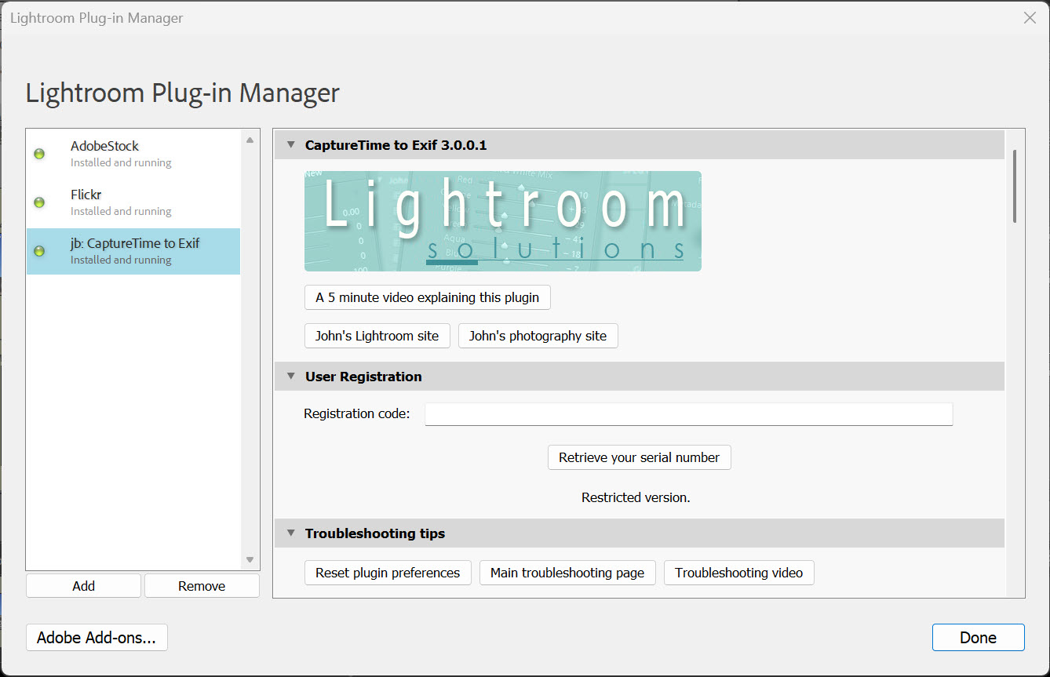Select the jb: CaptureTime to Exif plug-in
Viewport: 1050px width, 677px height.
[x=133, y=251]
